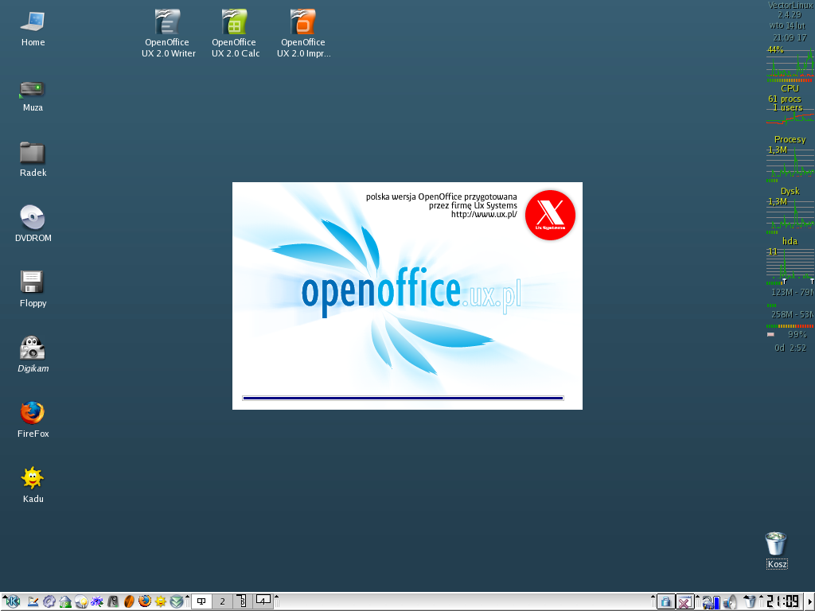Click the red Ux Systems logo on splash
The height and width of the screenshot is (611, 815).
[x=551, y=215]
